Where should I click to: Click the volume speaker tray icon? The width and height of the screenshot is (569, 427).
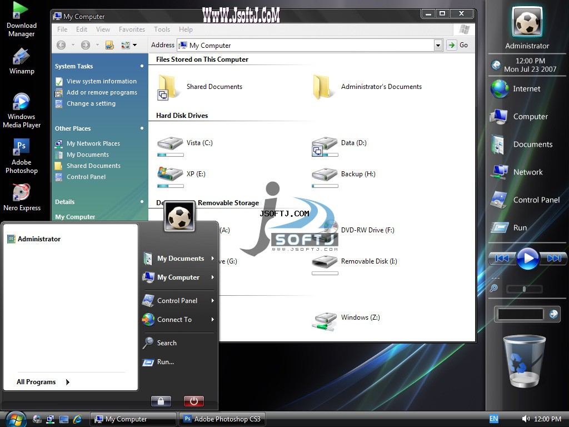coord(526,419)
